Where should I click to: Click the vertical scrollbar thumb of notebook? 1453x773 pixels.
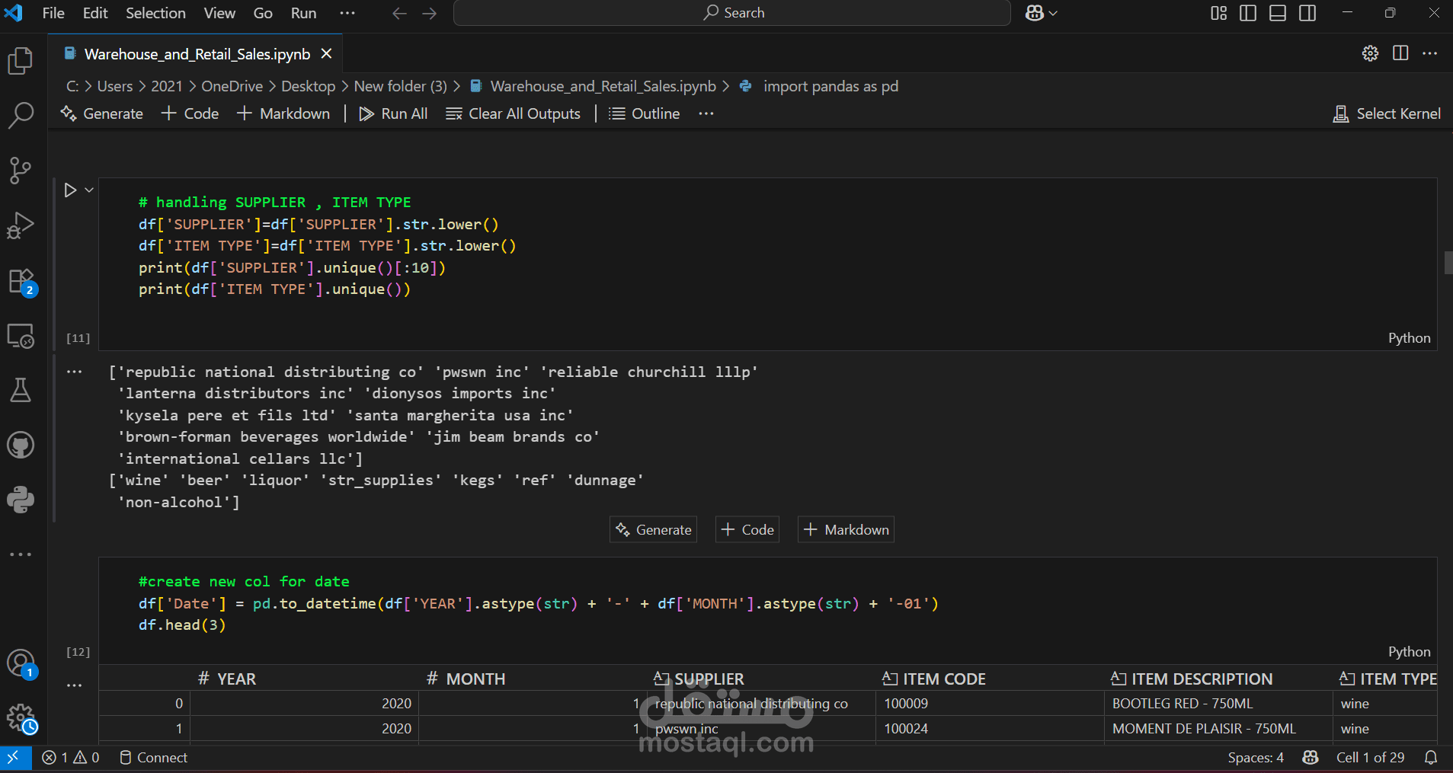(1448, 262)
